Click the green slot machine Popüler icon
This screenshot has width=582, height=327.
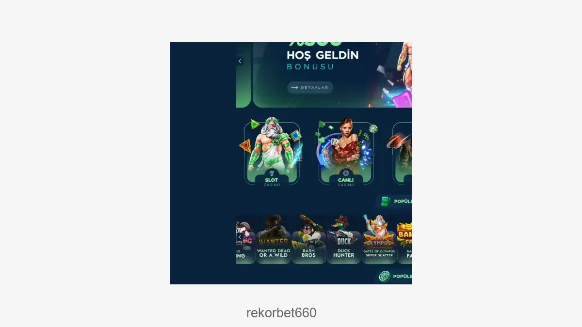(386, 201)
